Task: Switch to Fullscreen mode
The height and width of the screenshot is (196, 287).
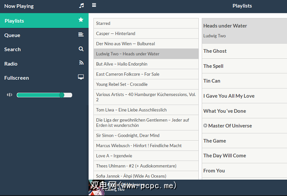Action: coord(44,78)
